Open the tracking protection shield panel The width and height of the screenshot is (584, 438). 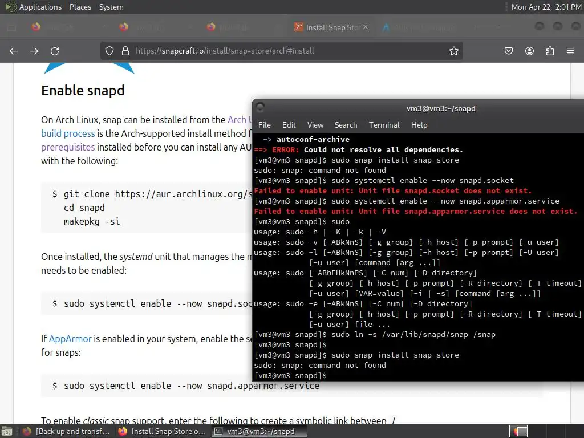[109, 51]
